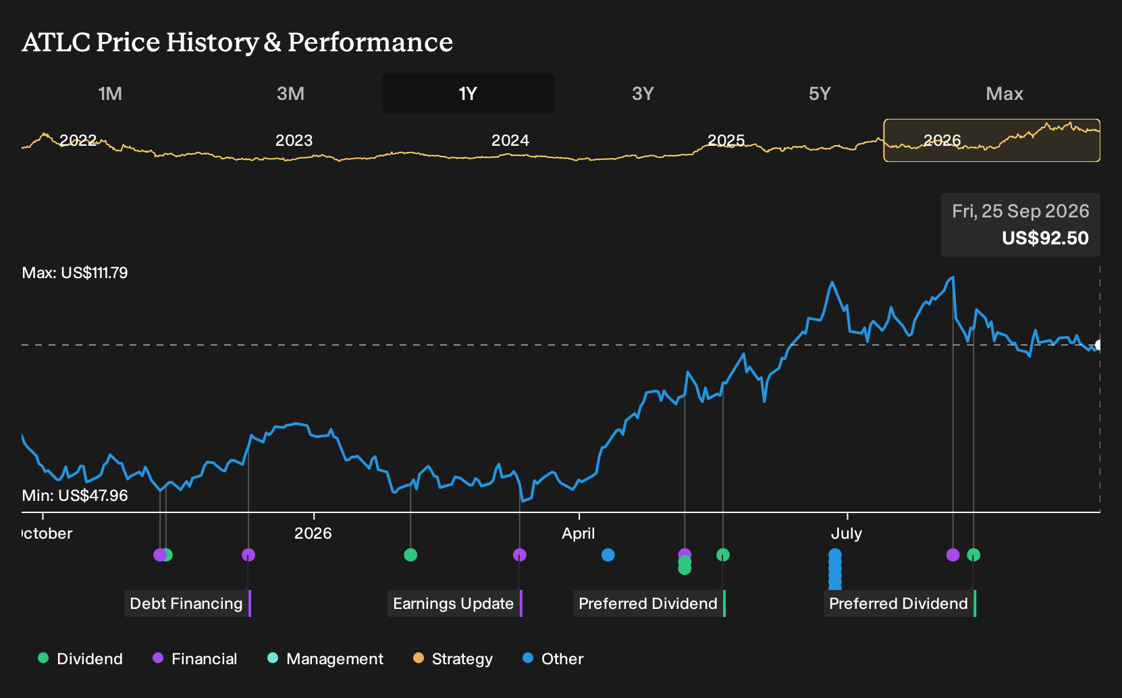The image size is (1122, 698).
Task: Open the Earnings Update event label
Action: pyautogui.click(x=455, y=603)
